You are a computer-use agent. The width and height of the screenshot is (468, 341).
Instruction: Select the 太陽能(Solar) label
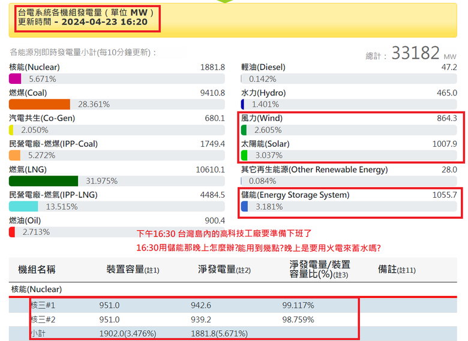tap(265, 144)
